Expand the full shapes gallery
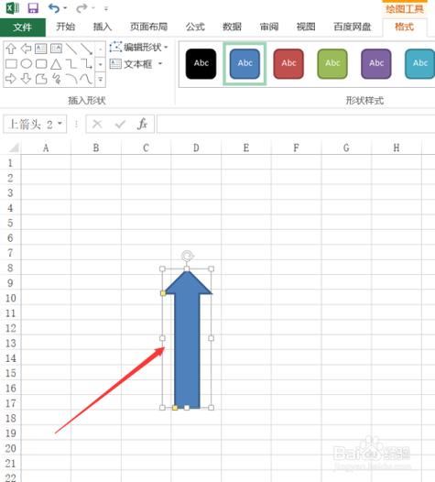The width and height of the screenshot is (435, 482). [101, 80]
